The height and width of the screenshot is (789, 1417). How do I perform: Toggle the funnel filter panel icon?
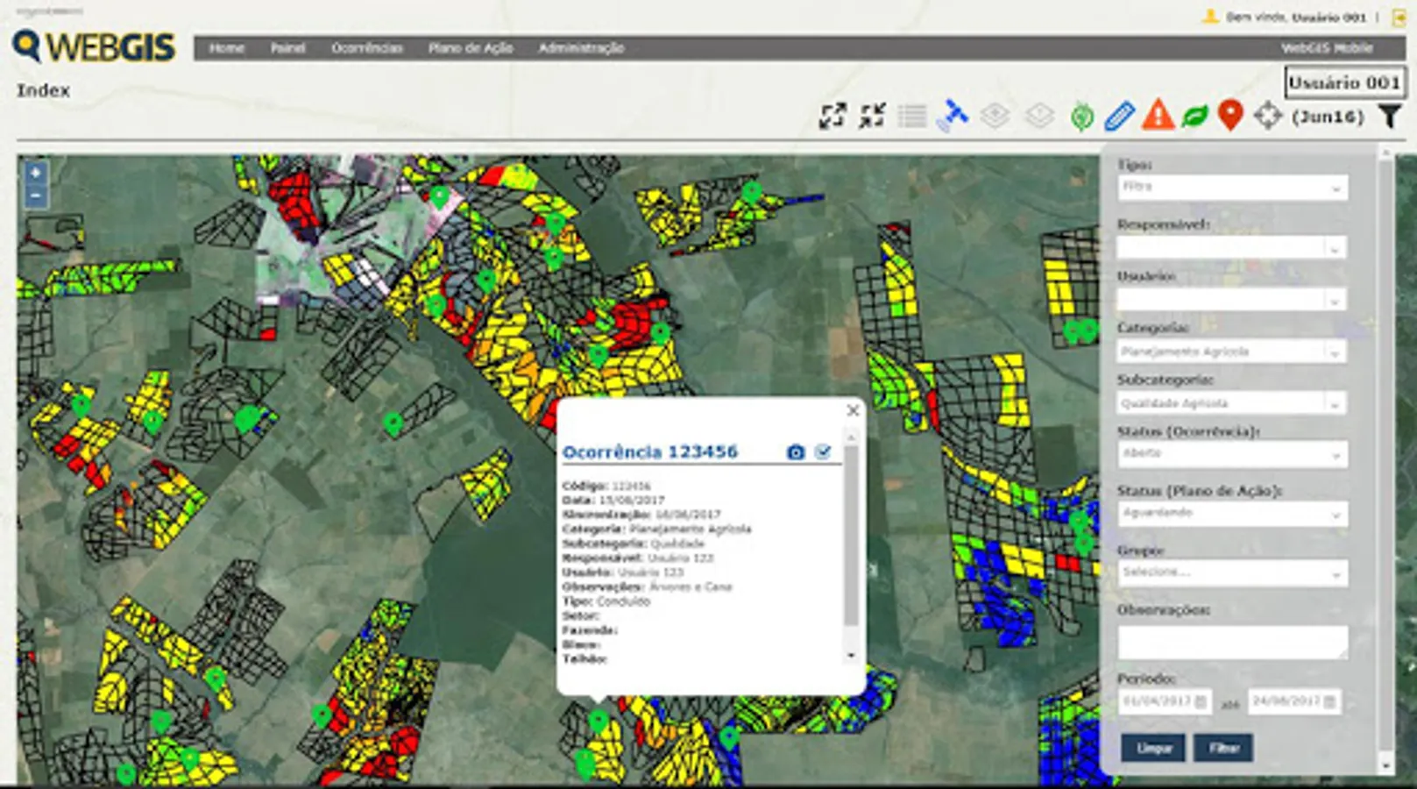coord(1389,116)
